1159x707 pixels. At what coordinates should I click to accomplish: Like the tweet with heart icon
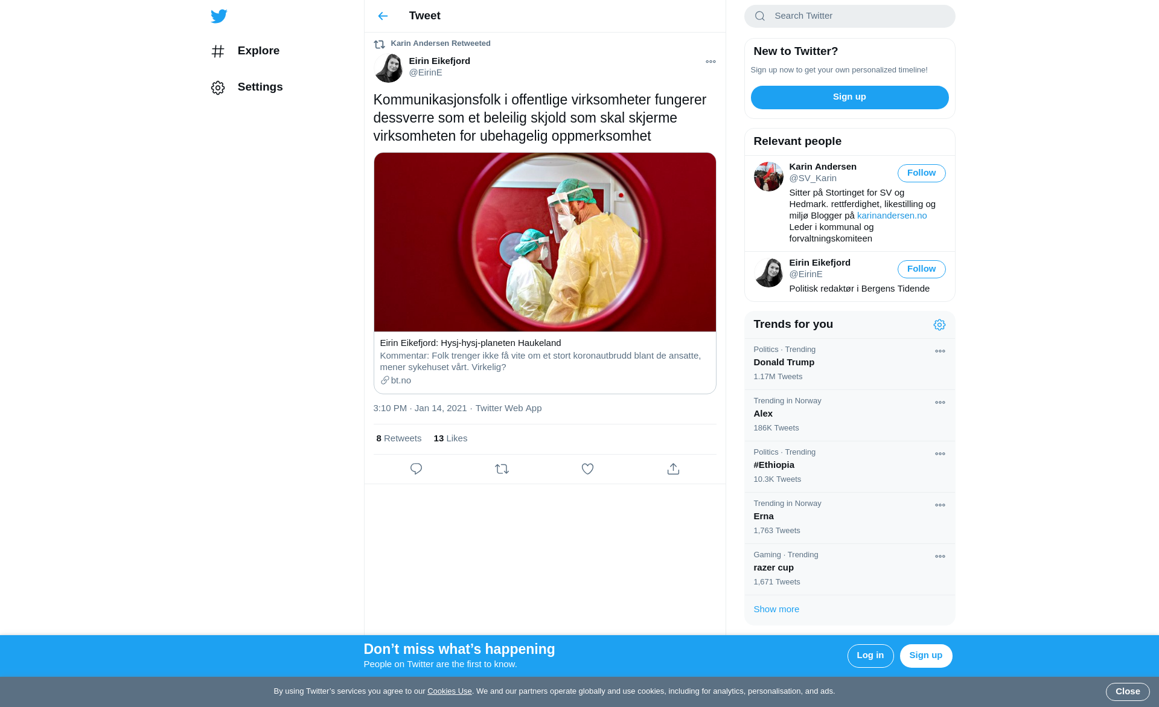click(x=587, y=469)
